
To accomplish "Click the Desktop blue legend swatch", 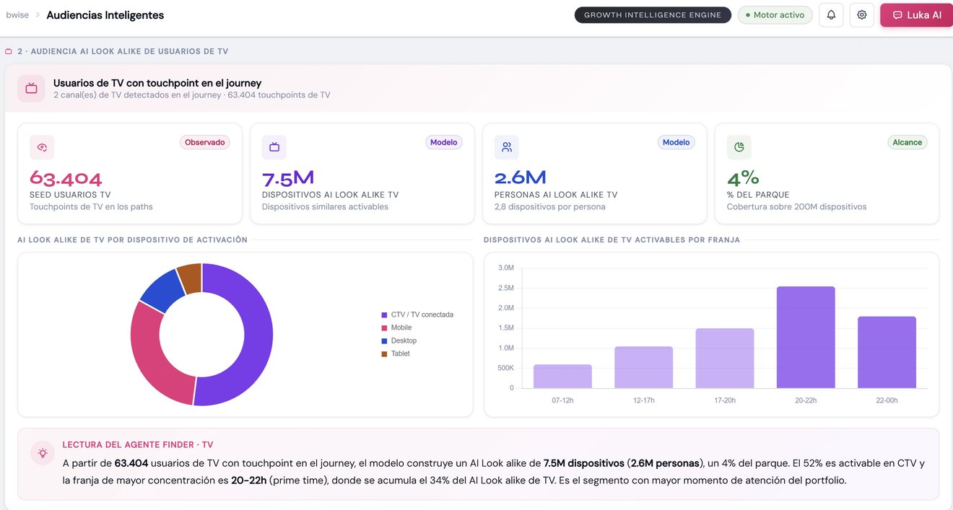I will click(x=385, y=340).
